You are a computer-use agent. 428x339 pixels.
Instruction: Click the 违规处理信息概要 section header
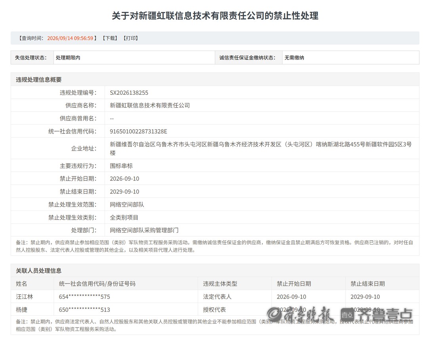[x=39, y=80]
